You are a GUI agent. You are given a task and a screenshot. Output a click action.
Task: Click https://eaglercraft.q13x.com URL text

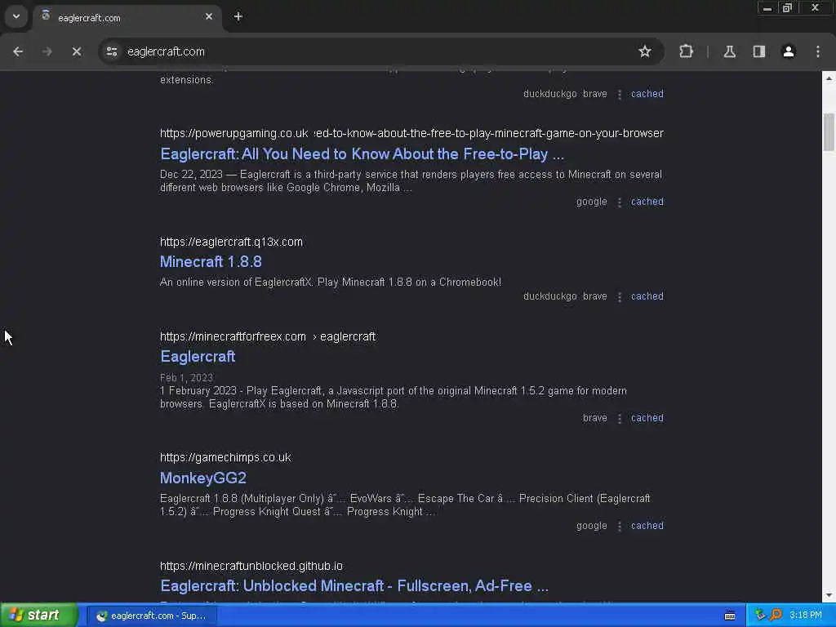pos(231,242)
